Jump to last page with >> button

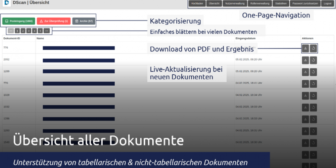[47, 31]
